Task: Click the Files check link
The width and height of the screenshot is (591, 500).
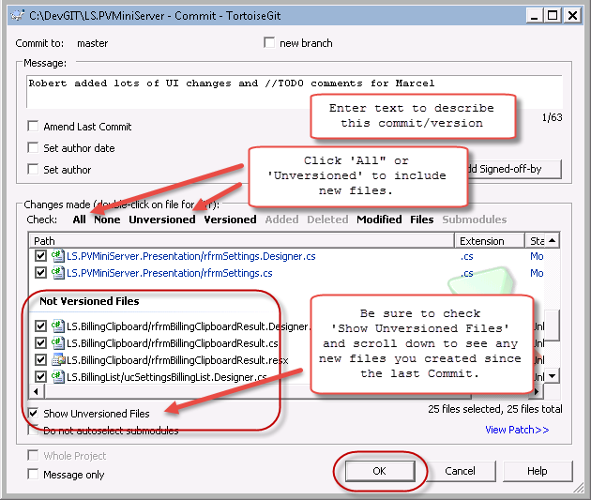Action: 422,220
